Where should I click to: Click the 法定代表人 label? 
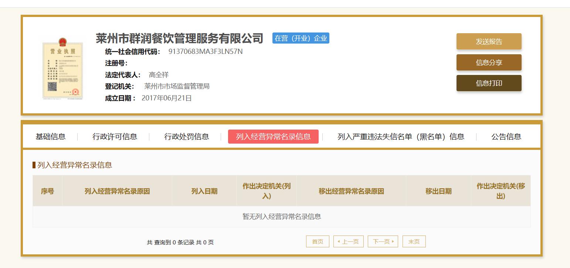pos(123,75)
